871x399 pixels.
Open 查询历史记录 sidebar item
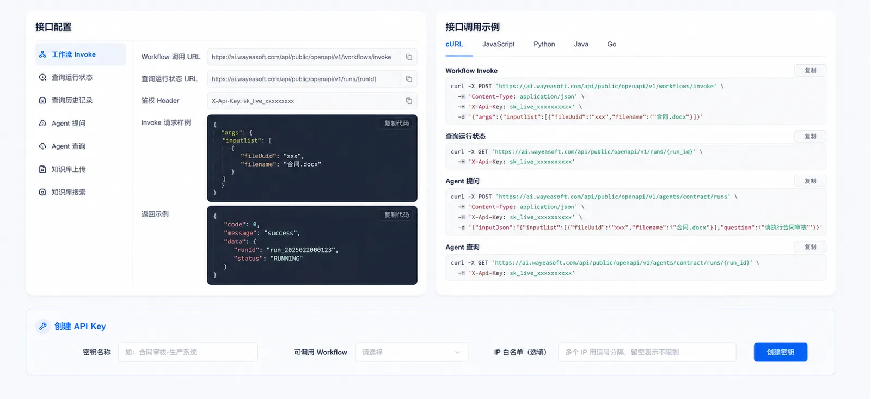click(x=81, y=100)
